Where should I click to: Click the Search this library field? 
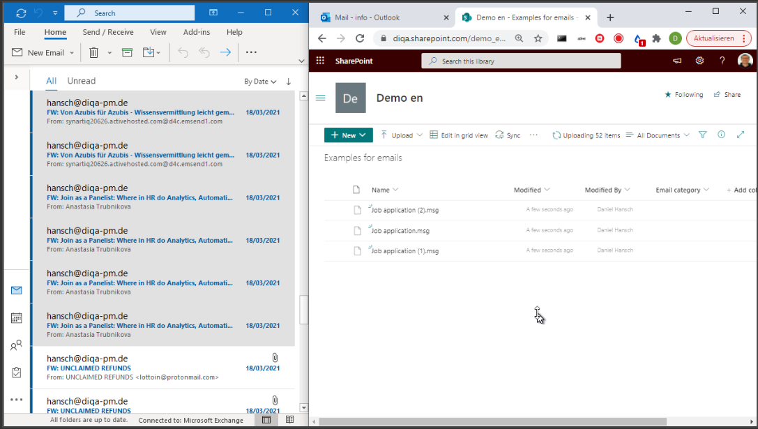pyautogui.click(x=521, y=61)
